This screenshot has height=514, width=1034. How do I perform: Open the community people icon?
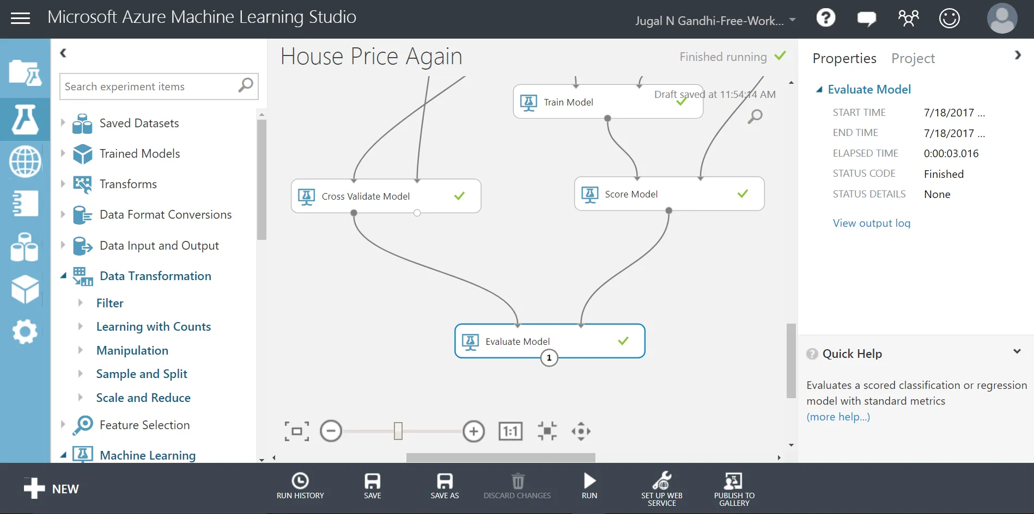coord(908,18)
